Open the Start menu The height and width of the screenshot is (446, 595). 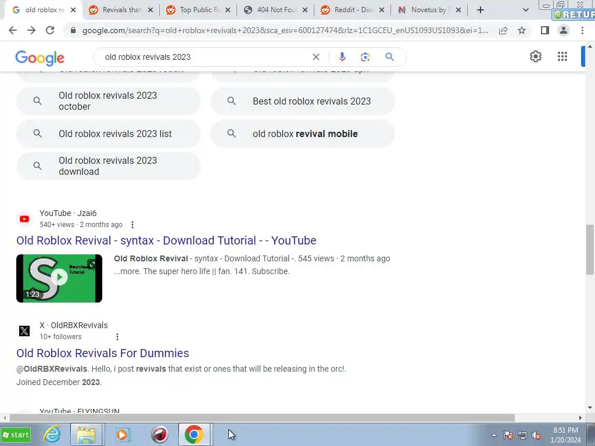tap(16, 434)
